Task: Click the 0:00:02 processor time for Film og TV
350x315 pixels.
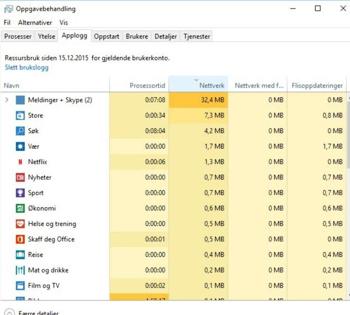Action: pos(155,286)
